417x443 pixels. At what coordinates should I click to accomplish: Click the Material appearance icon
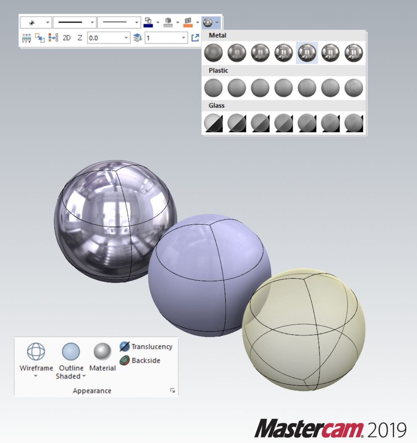click(x=102, y=351)
